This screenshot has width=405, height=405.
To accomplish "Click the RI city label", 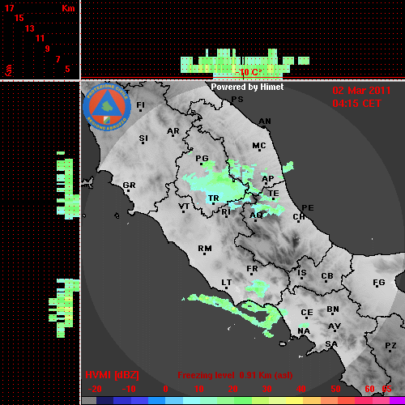I will 226,212.
